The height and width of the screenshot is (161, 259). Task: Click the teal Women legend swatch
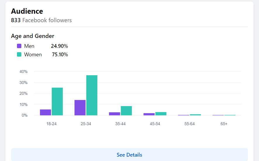point(19,55)
